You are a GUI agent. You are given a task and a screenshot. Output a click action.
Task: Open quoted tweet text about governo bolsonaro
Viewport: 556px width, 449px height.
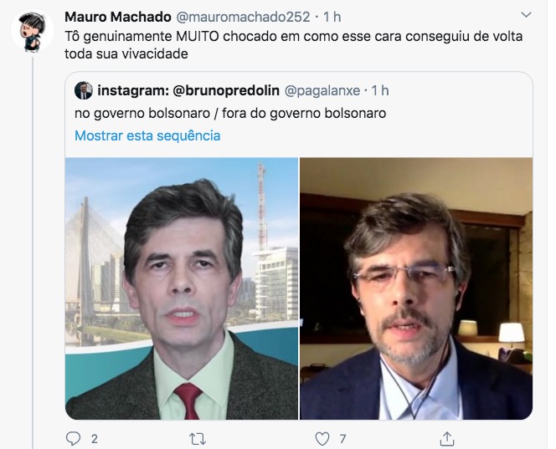click(x=230, y=114)
